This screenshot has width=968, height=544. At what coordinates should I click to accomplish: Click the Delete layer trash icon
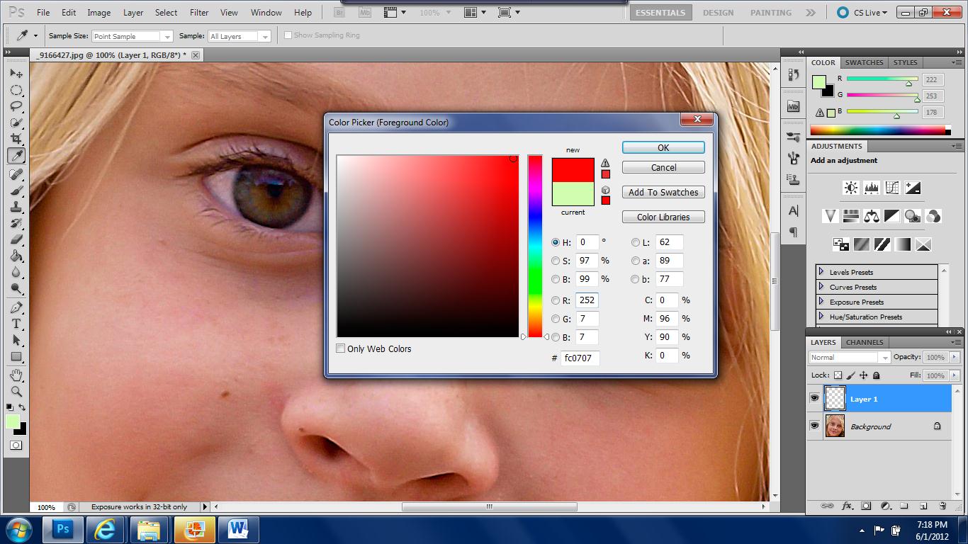[x=942, y=506]
